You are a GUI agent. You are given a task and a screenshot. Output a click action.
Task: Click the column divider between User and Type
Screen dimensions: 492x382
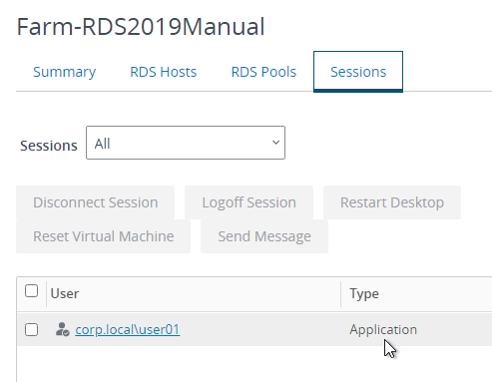[x=341, y=294]
